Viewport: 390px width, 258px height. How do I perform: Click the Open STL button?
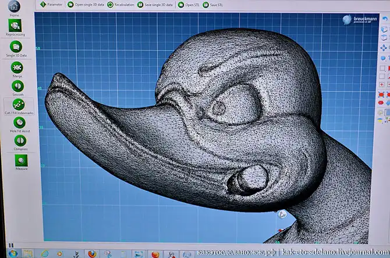pos(189,4)
